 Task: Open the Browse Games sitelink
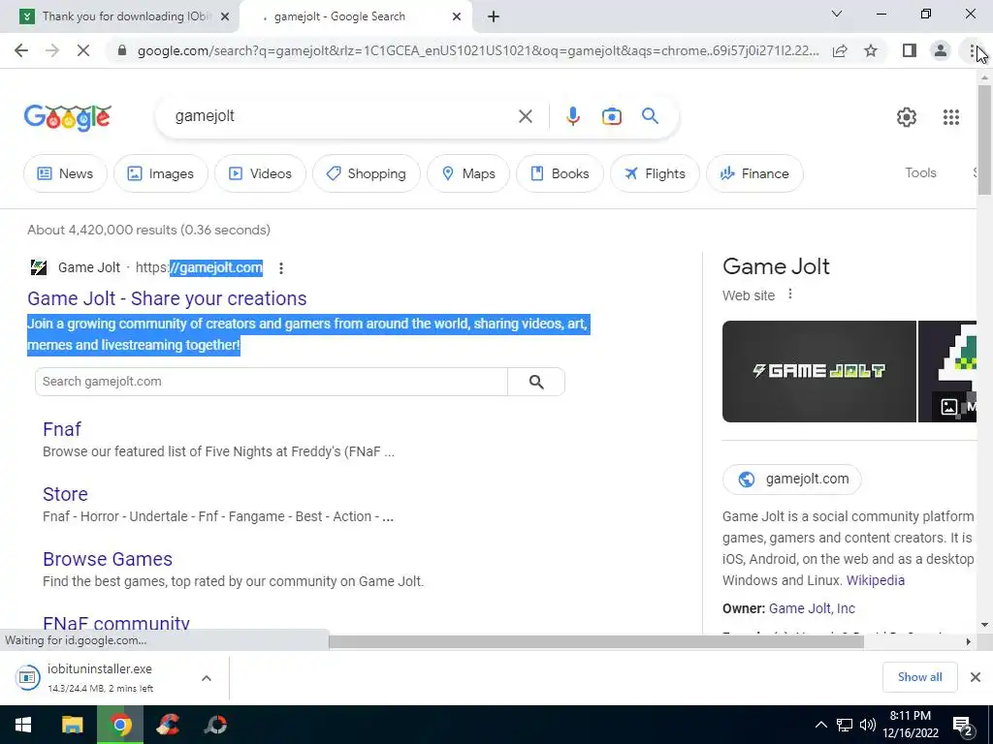click(107, 559)
